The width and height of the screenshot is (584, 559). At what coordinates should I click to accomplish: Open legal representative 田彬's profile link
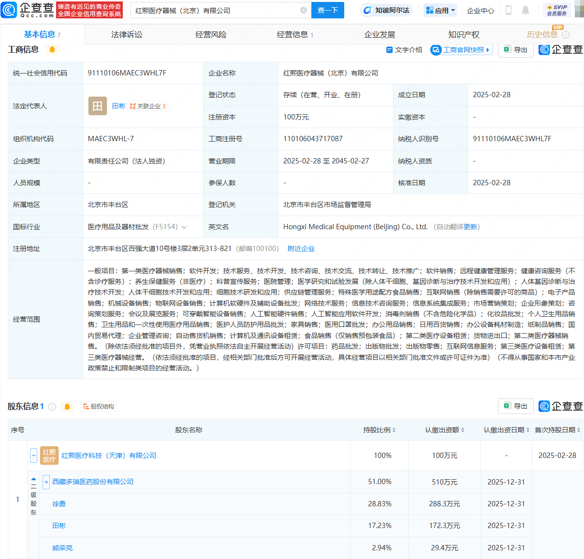pos(118,106)
